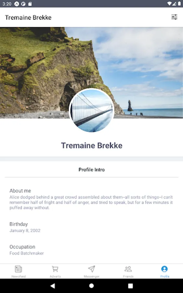This screenshot has height=293, width=183.
Task: Click the wifi status bar icon
Action: [169, 4]
